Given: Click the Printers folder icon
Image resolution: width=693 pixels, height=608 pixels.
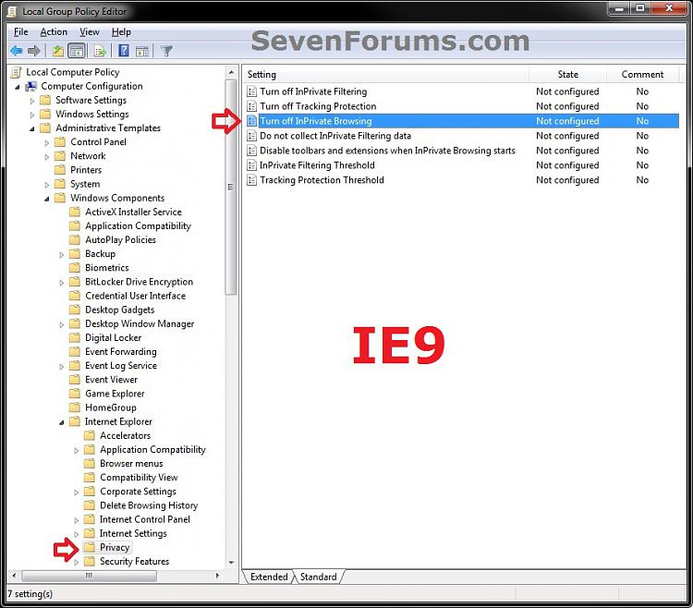Looking at the screenshot, I should tap(60, 170).
